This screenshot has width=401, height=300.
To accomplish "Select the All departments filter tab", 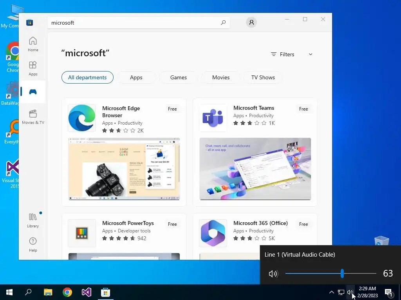I will pyautogui.click(x=87, y=77).
